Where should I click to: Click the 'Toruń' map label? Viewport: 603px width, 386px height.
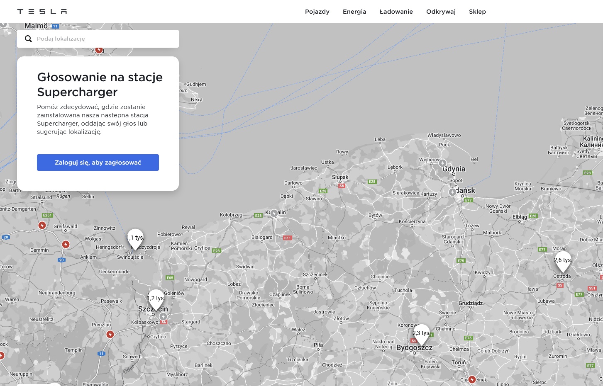(x=459, y=362)
